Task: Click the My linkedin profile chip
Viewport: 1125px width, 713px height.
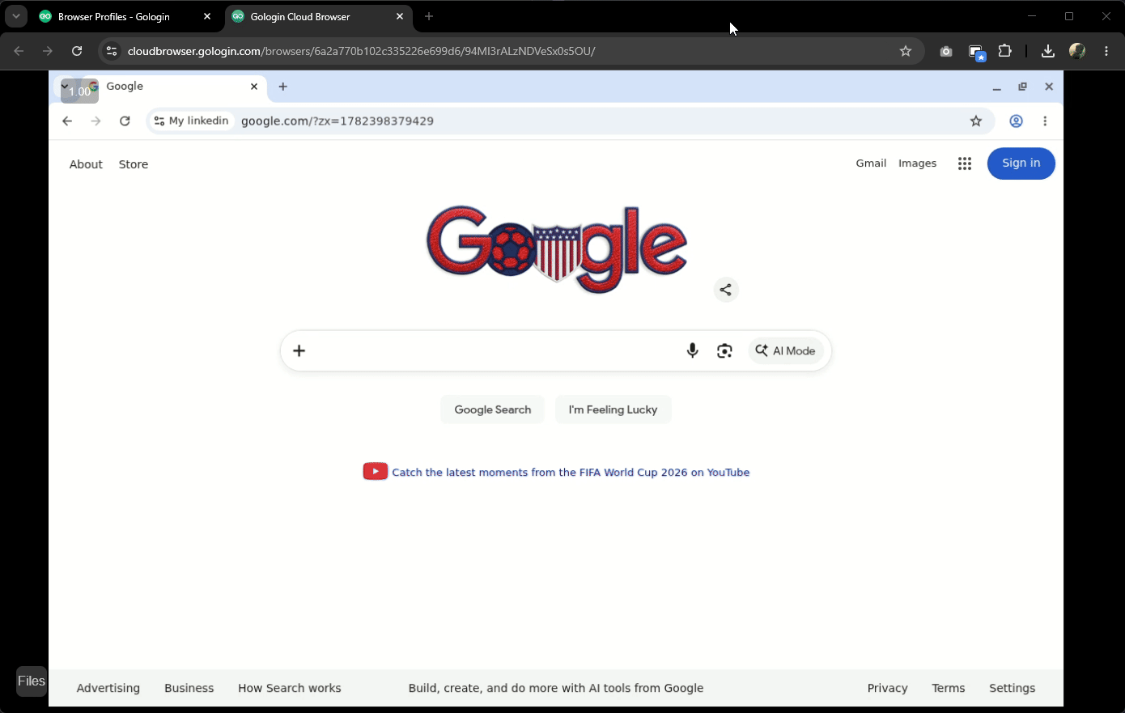Action: (x=191, y=121)
